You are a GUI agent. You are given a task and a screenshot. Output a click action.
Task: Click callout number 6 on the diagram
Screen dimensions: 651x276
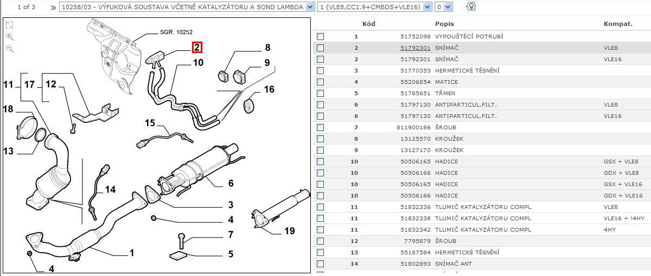(231, 183)
